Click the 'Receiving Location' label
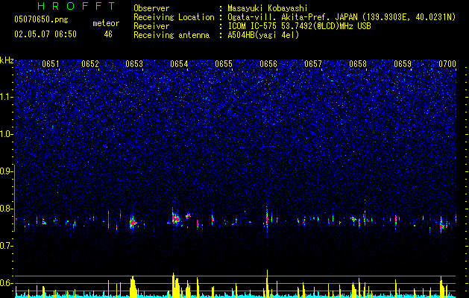Viewport: 469px width, 298px height. (174, 17)
